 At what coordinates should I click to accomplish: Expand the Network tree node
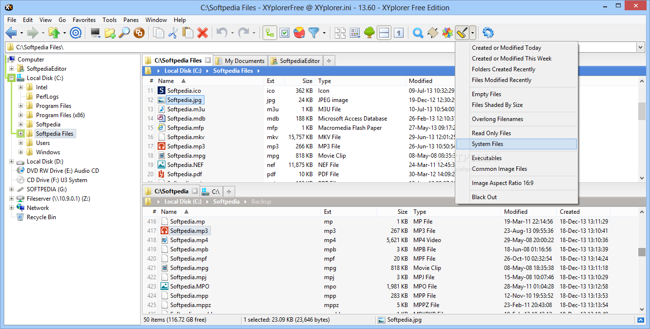click(11, 208)
